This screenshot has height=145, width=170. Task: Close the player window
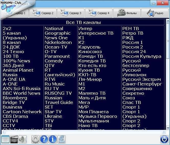(x=163, y=3)
